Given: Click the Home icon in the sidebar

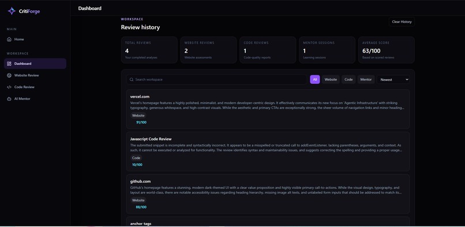Looking at the screenshot, I should 9,39.
